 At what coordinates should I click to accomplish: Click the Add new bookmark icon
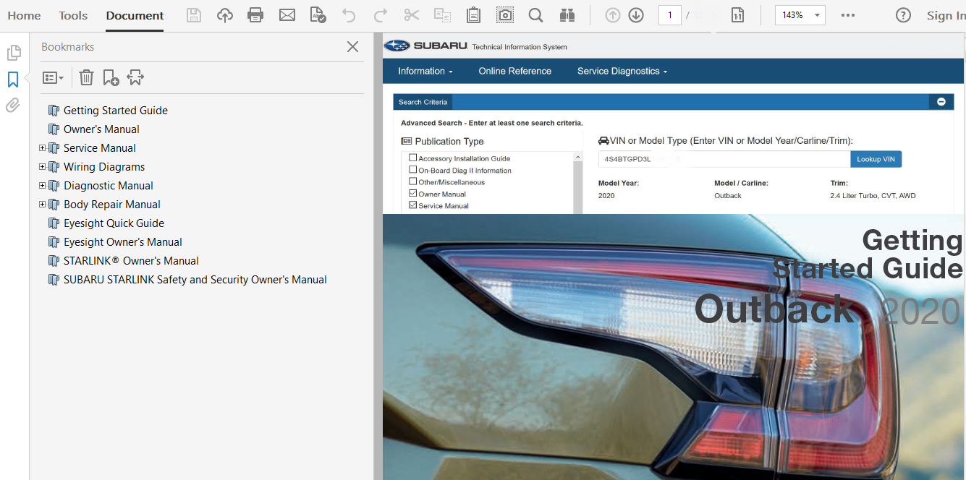[111, 77]
